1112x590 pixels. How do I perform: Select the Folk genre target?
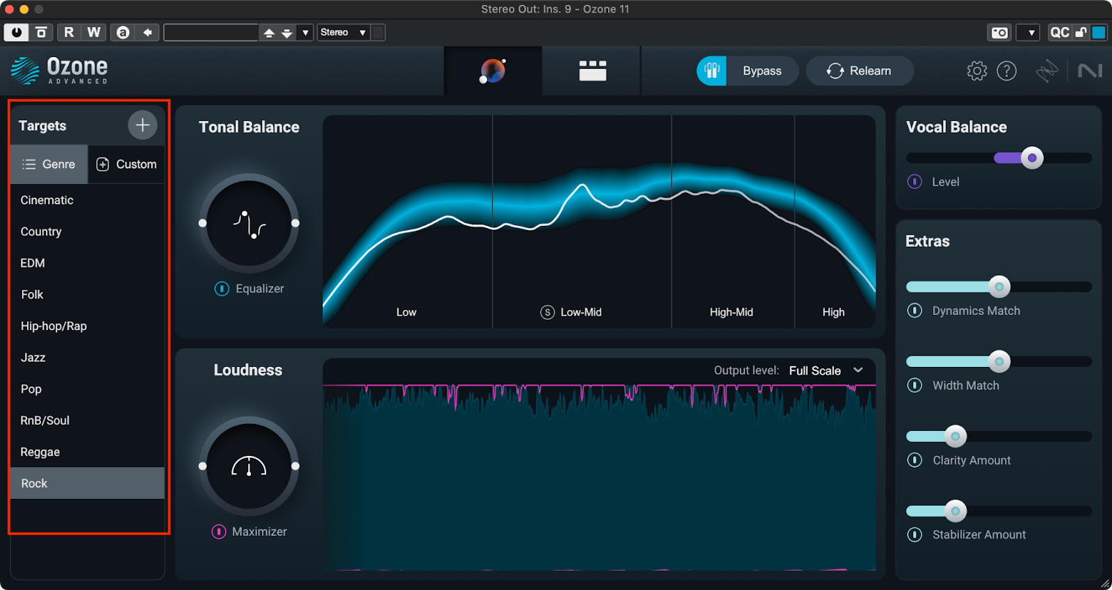88,295
